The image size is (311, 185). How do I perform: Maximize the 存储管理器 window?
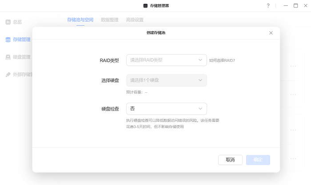[295, 6]
